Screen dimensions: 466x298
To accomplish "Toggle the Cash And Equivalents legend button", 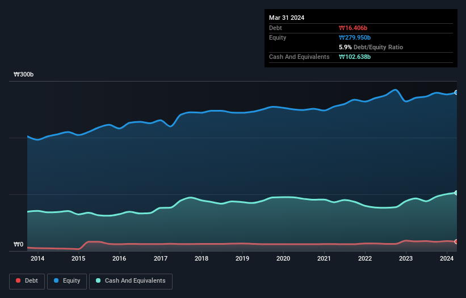I will 131,281.
